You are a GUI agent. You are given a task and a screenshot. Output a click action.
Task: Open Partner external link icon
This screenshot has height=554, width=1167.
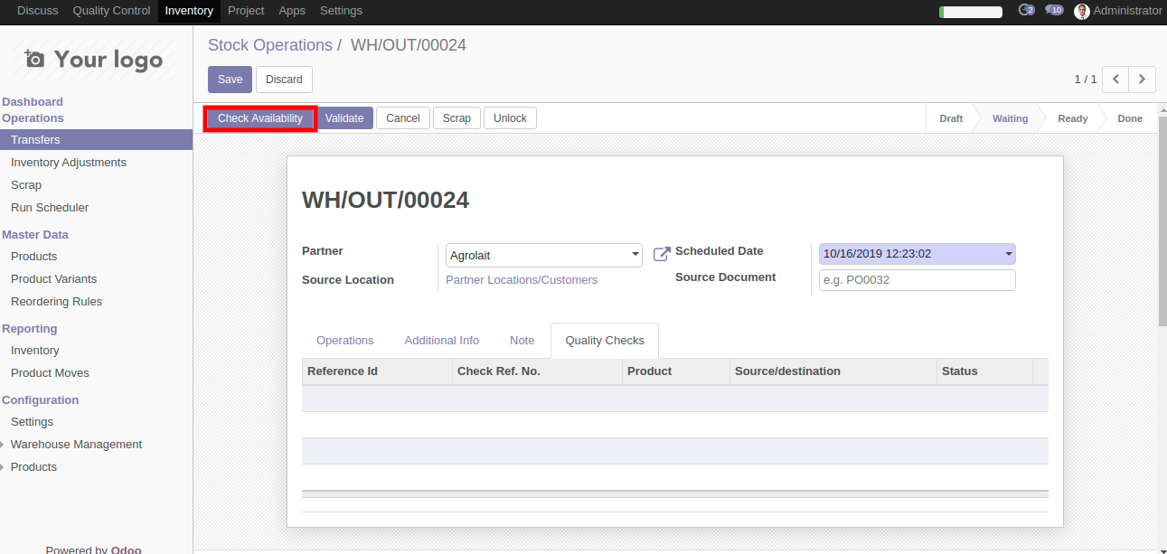pos(662,255)
